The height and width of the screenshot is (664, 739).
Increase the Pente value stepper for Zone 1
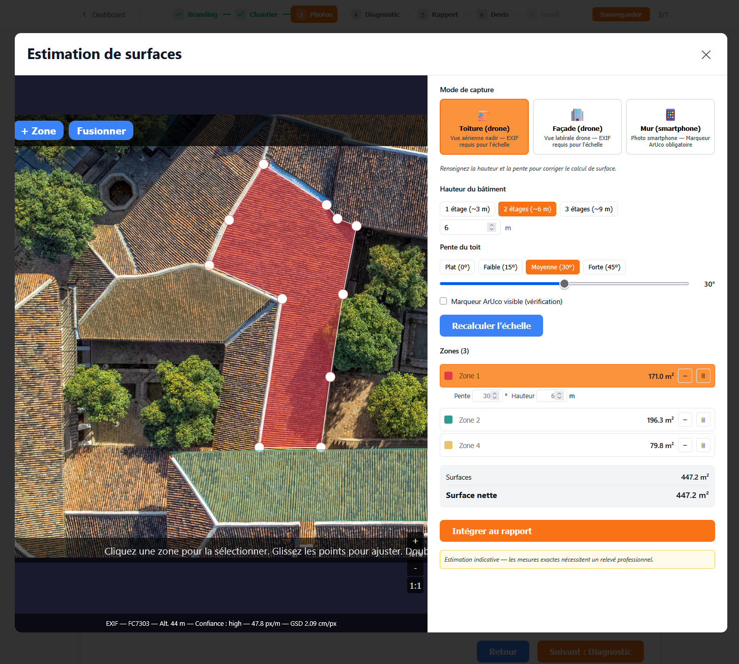pyautogui.click(x=494, y=394)
